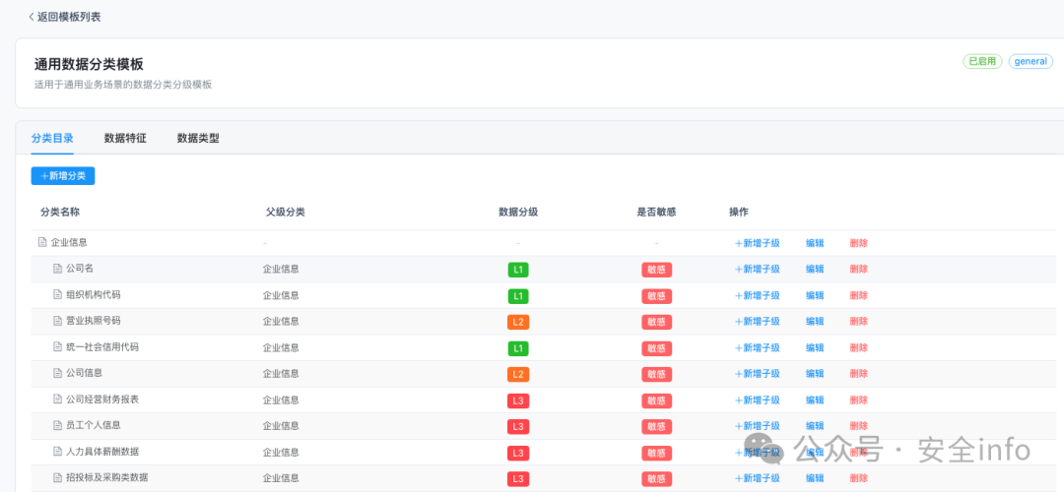The image size is (1064, 492).
Task: Edit the 营业执照号码 row
Action: point(815,321)
